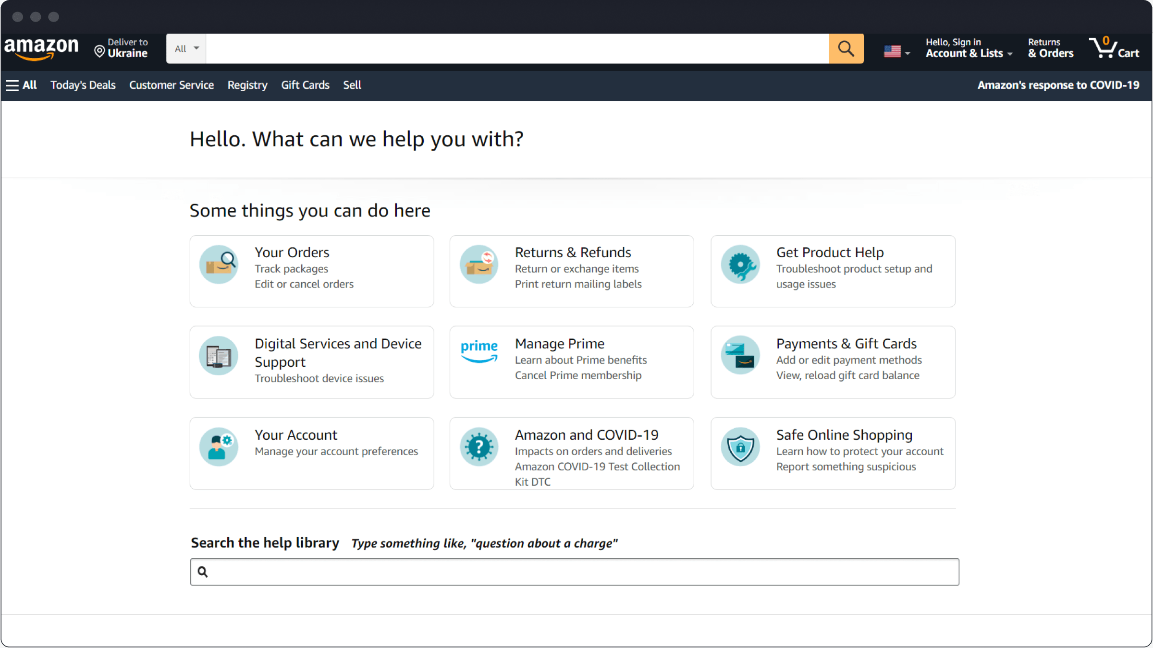Click in the main Amazon search field
Screen dimensions: 1153x648
517,48
